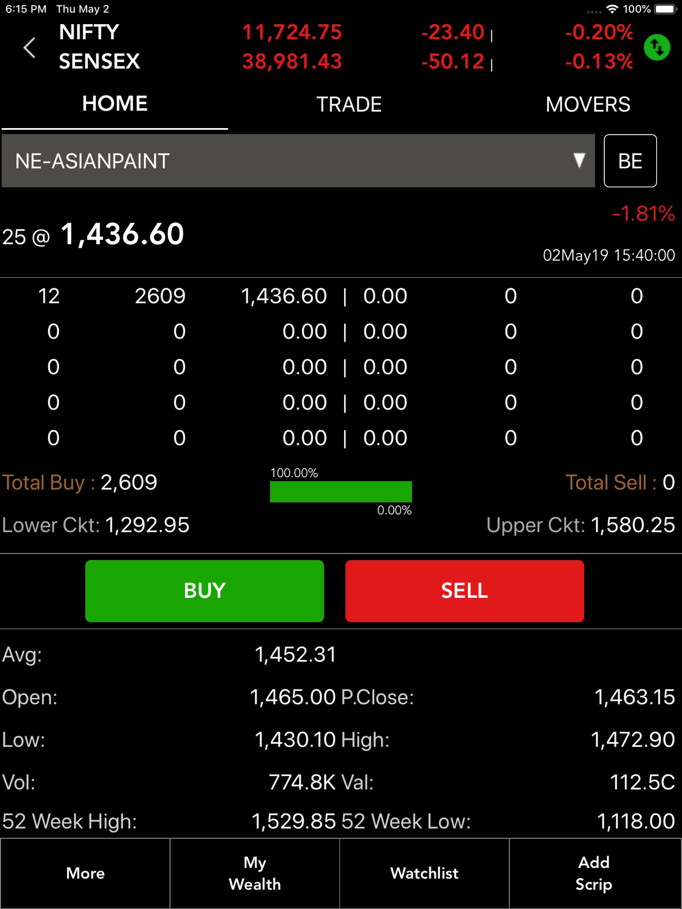Tap the green buy/sell ratio bar
Screen dimensions: 682x909
[x=341, y=491]
